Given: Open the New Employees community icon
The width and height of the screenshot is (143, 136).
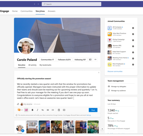Looking at the screenshot, I should (x=109, y=65).
